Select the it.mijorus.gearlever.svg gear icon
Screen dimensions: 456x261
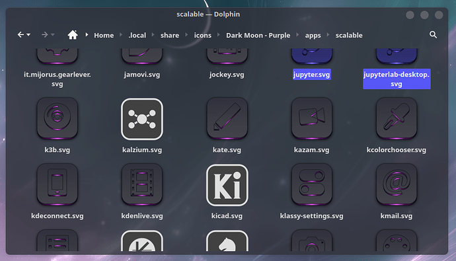pos(57,56)
